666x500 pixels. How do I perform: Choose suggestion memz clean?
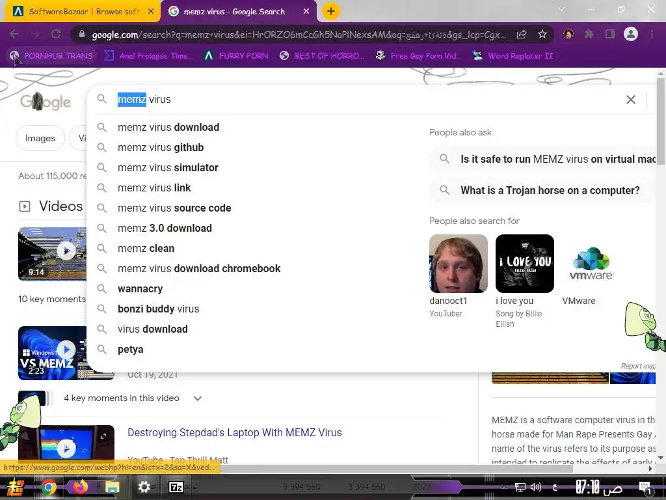tap(146, 248)
